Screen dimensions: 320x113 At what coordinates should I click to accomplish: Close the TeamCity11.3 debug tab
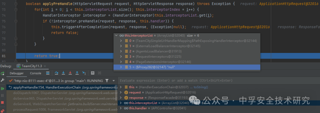(45, 66)
